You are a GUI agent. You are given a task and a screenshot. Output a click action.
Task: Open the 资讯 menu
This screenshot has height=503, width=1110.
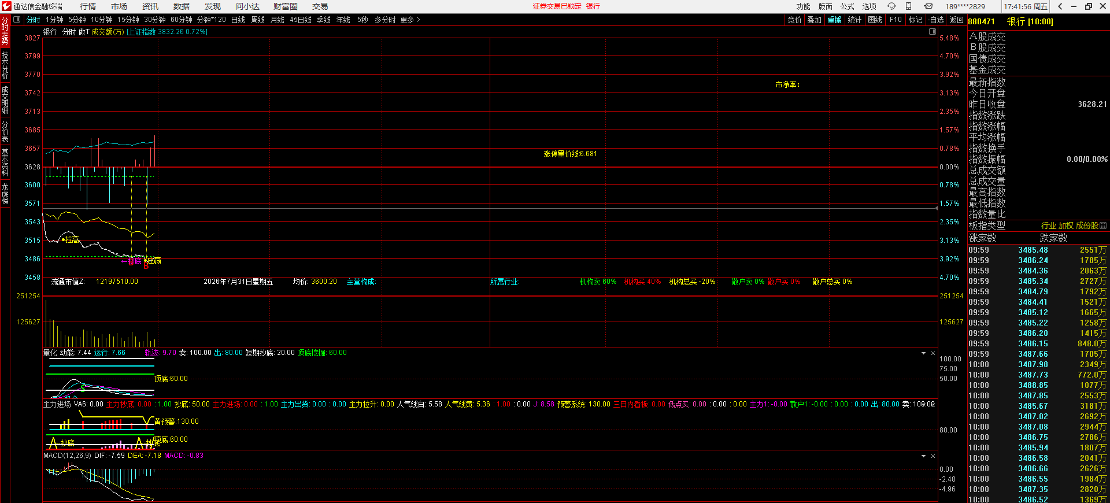(150, 6)
